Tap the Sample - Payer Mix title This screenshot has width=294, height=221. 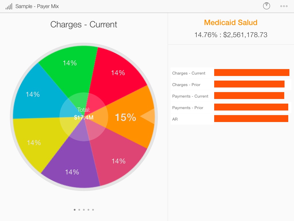pyautogui.click(x=37, y=6)
